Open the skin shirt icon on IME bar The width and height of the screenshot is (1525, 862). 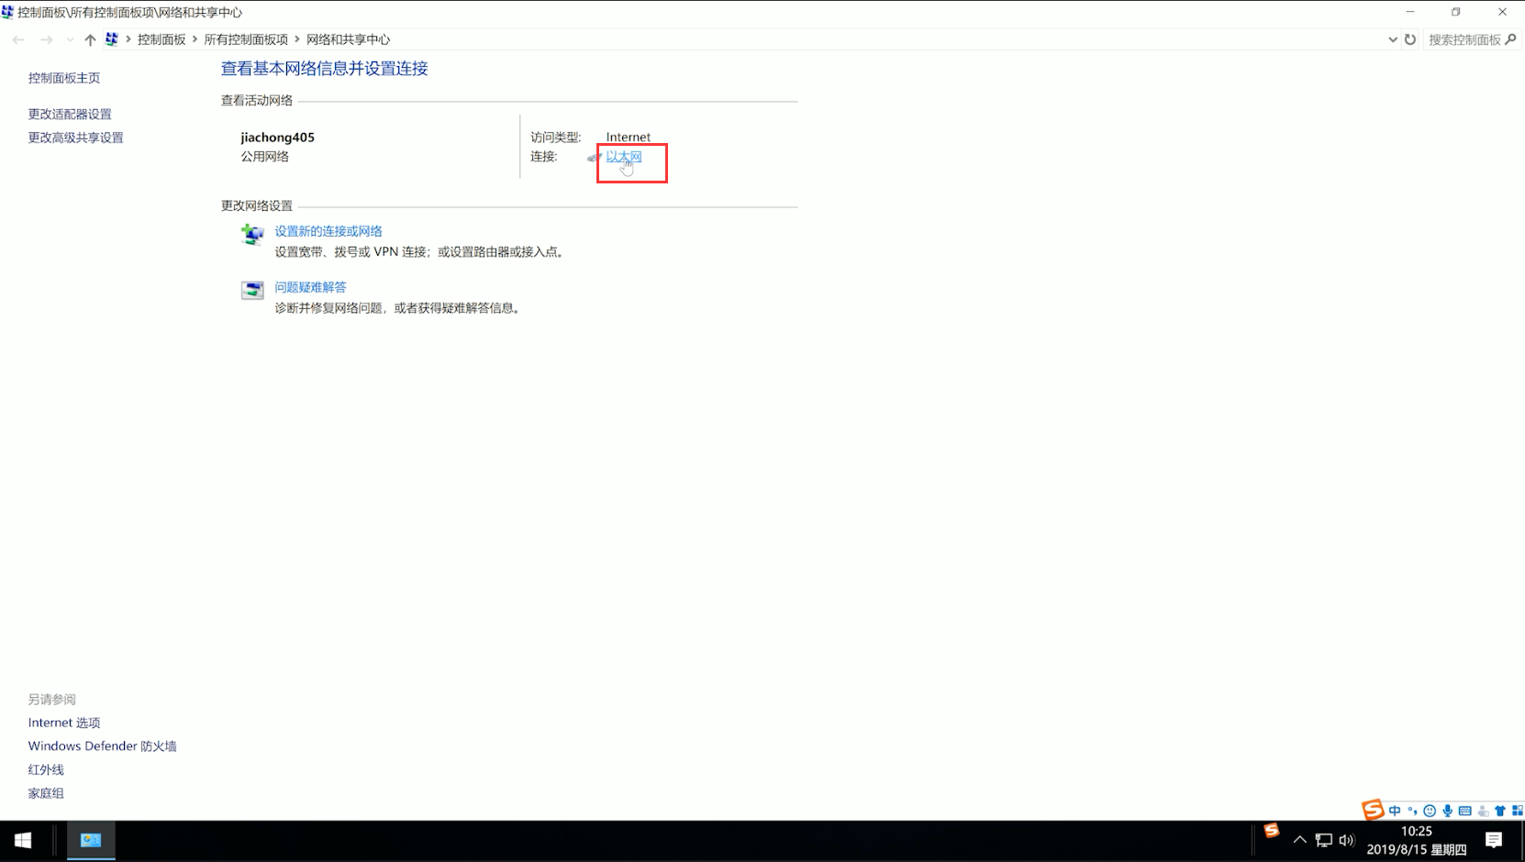pos(1500,811)
